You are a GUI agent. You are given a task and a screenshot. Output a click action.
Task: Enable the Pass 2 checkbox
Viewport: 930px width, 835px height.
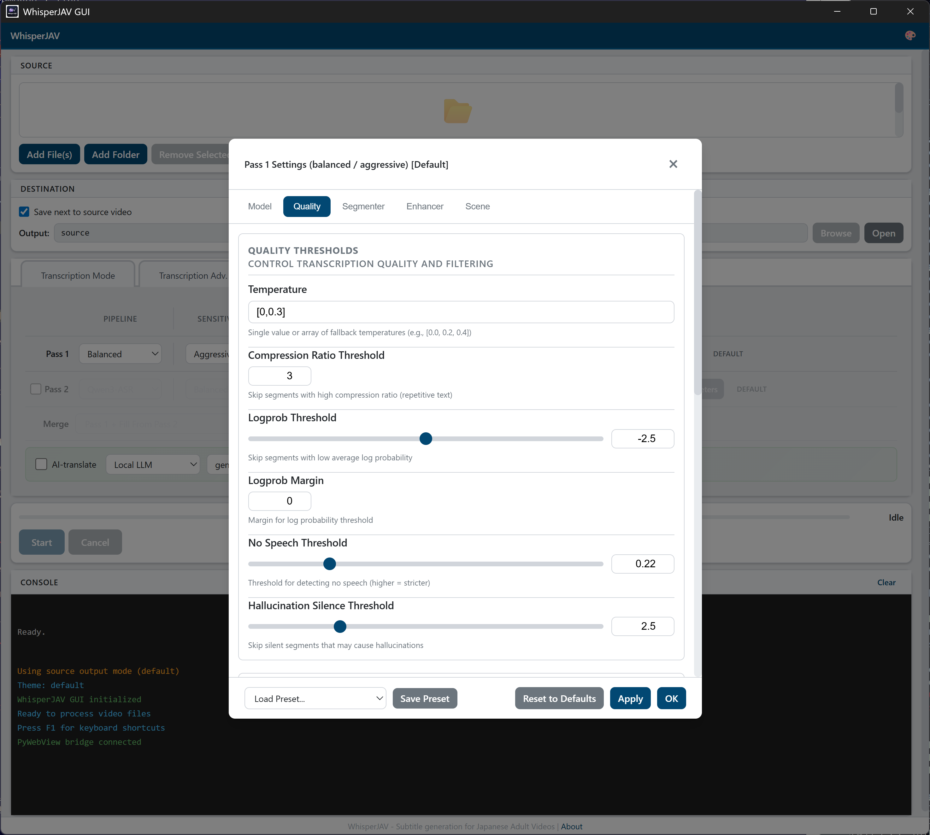coord(35,388)
